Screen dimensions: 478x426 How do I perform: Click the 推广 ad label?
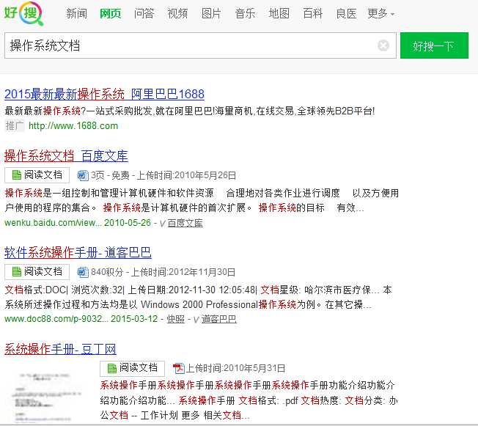click(15, 125)
